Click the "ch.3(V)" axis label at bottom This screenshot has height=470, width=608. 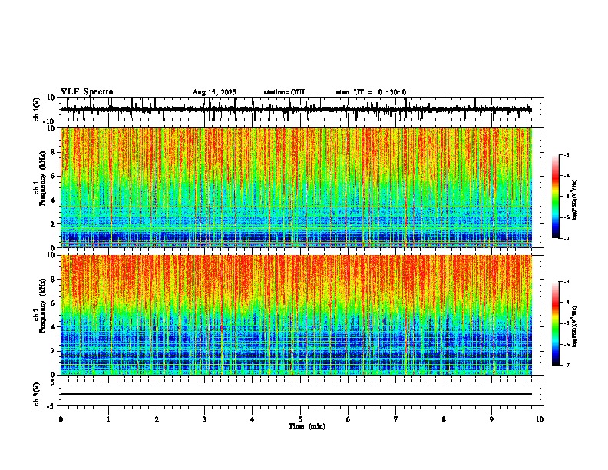click(37, 395)
